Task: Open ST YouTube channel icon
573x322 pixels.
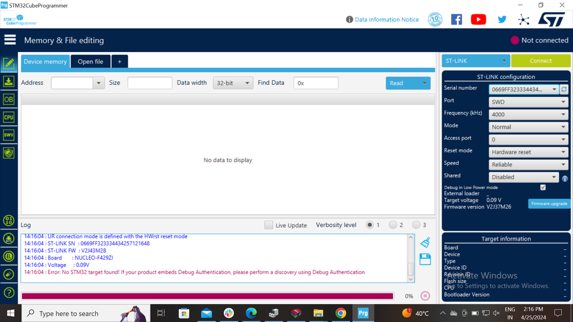Action: [478, 19]
